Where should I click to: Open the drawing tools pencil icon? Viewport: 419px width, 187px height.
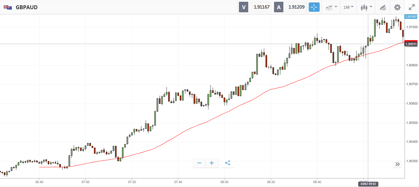click(383, 7)
